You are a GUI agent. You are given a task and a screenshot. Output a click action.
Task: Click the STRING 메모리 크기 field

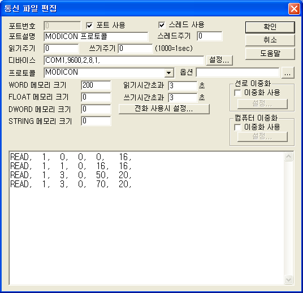[96, 121]
